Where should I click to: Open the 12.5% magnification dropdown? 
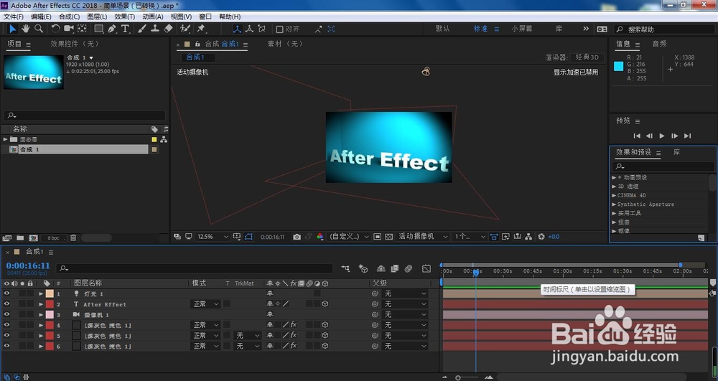213,237
